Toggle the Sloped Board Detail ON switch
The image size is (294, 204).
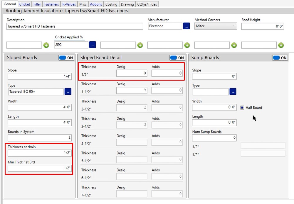click(177, 58)
